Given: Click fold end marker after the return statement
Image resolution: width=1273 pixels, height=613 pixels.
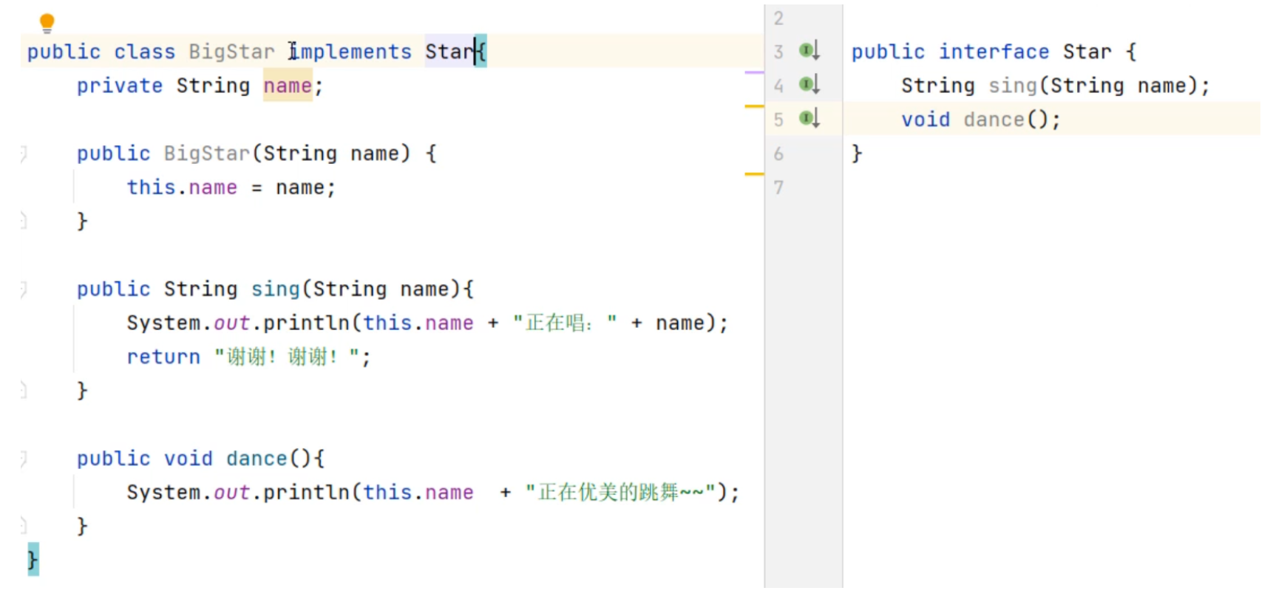Looking at the screenshot, I should pos(24,390).
